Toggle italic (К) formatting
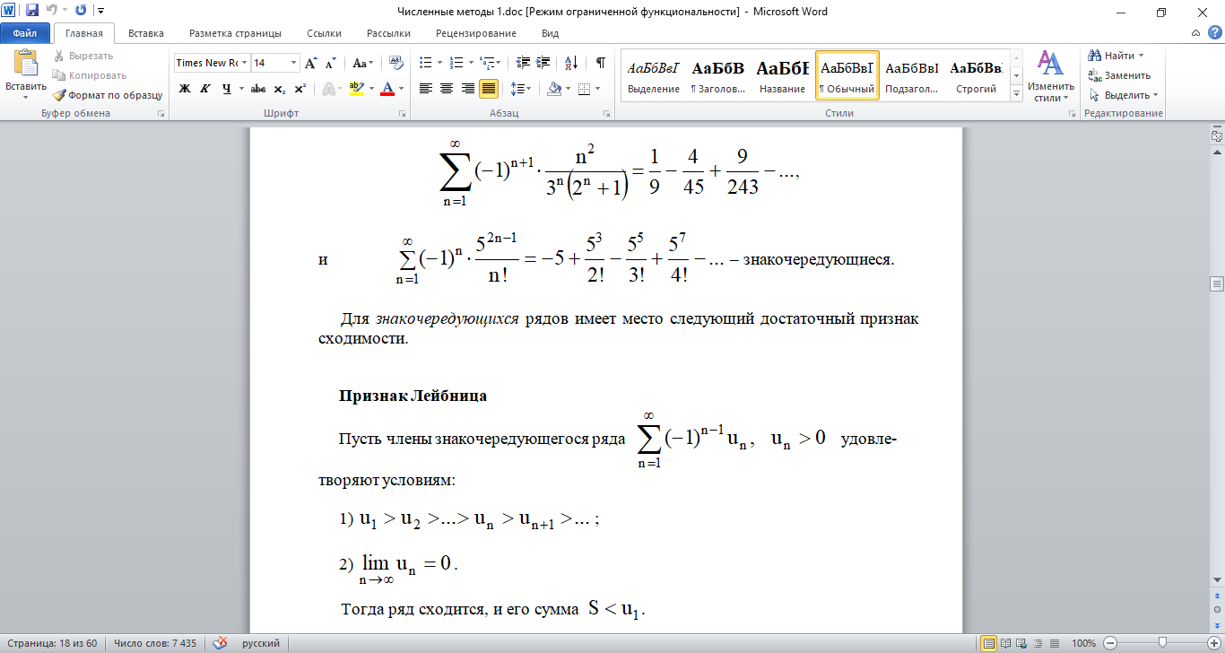The height and width of the screenshot is (653, 1225). (205, 89)
